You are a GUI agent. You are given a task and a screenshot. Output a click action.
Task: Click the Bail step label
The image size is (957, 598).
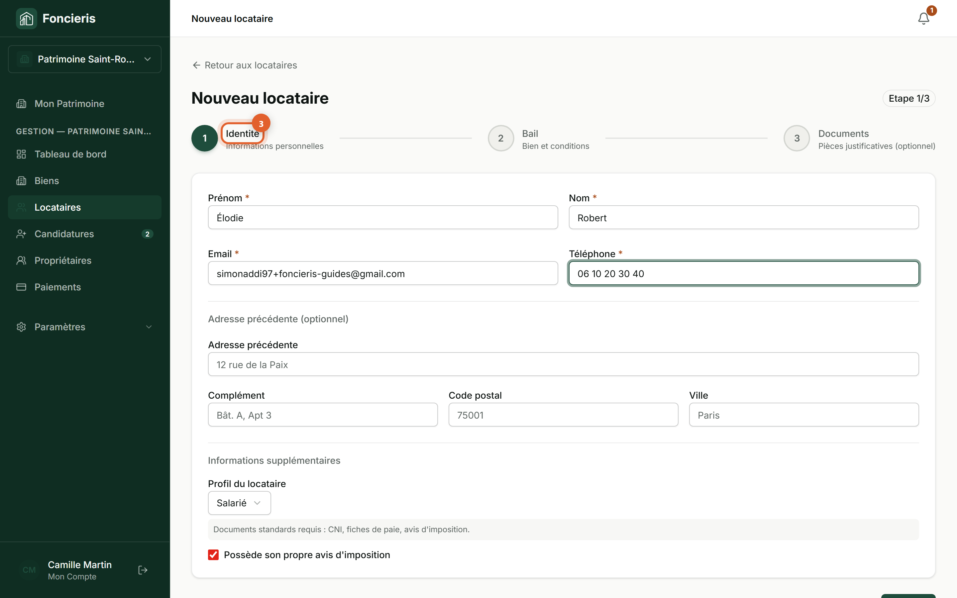tap(530, 134)
